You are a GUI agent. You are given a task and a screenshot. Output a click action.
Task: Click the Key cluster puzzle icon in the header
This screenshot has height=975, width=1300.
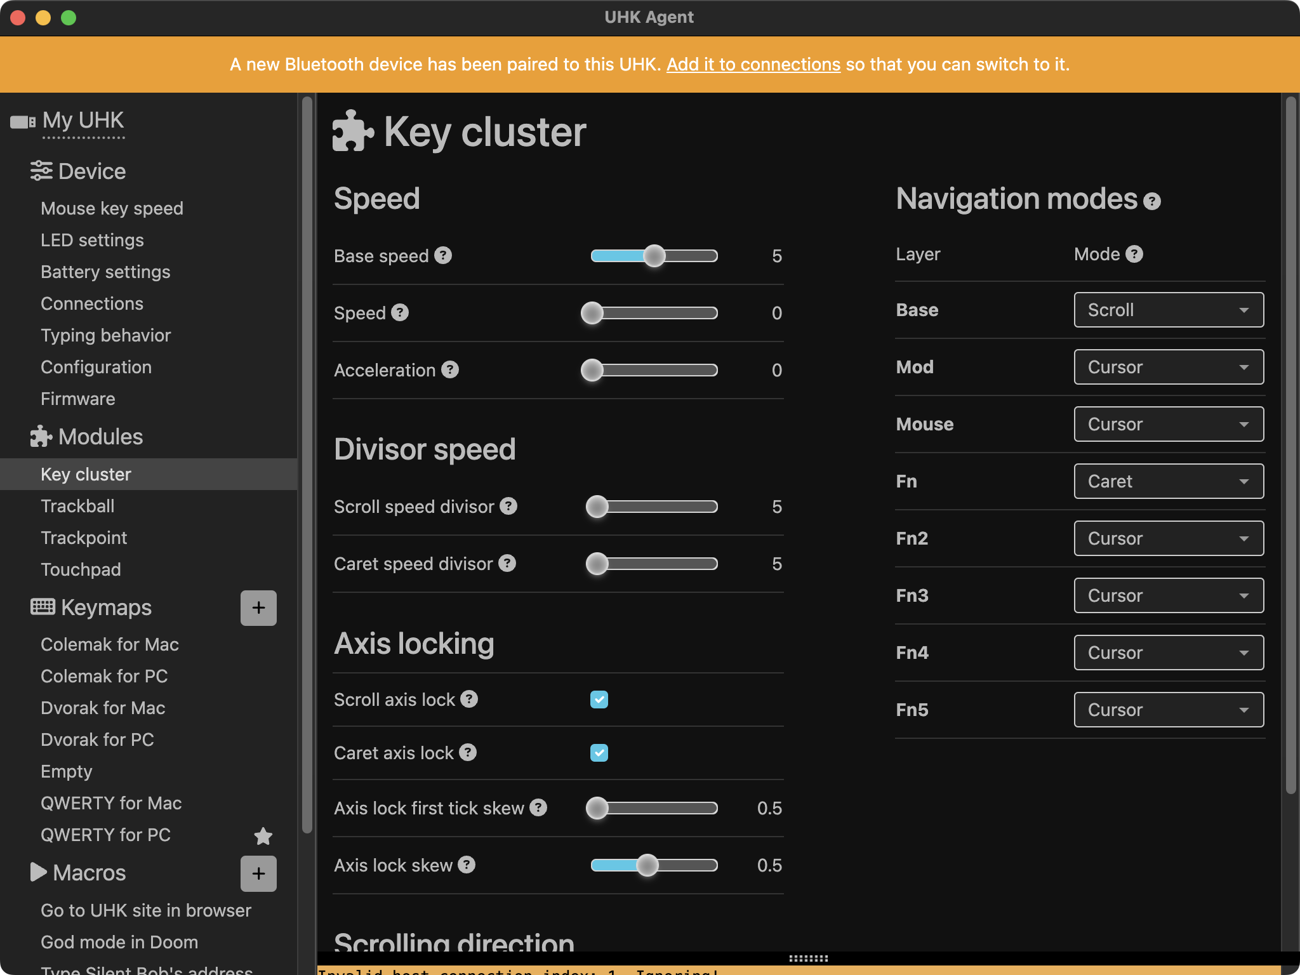pyautogui.click(x=353, y=131)
